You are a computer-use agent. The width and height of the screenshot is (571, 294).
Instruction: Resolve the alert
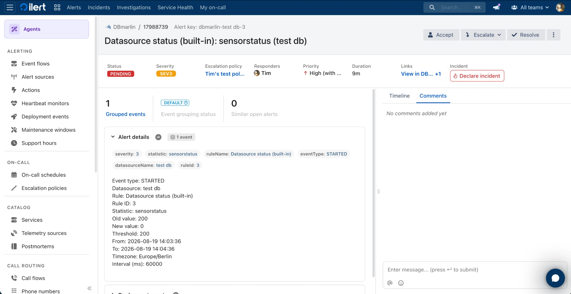coord(526,35)
